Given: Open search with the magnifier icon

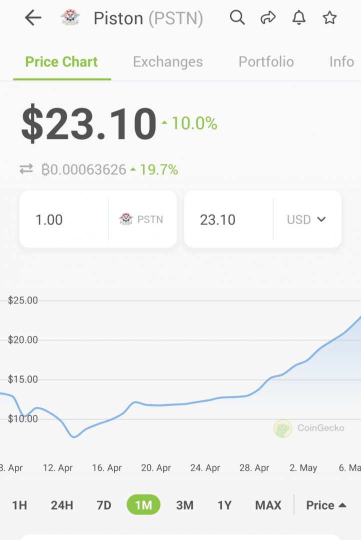Looking at the screenshot, I should (x=237, y=18).
